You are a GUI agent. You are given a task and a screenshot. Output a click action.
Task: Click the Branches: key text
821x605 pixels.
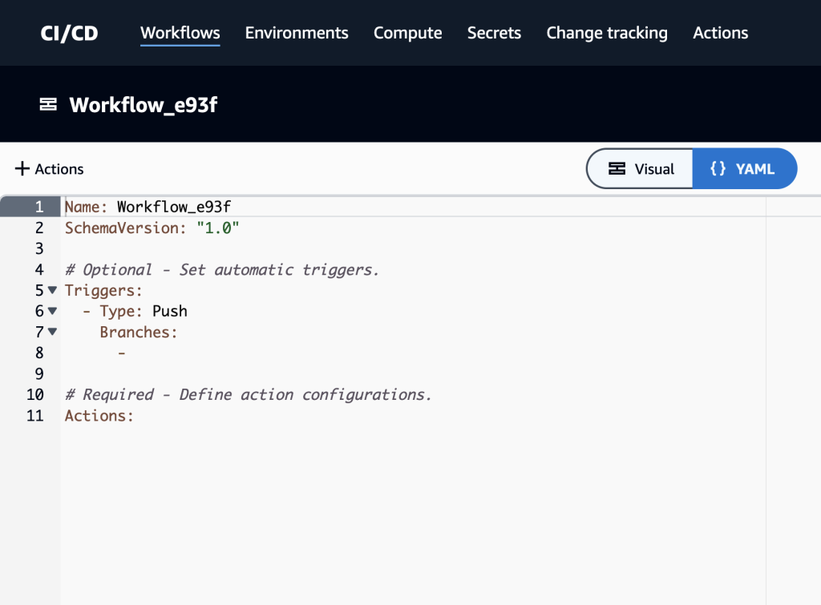pyautogui.click(x=139, y=333)
